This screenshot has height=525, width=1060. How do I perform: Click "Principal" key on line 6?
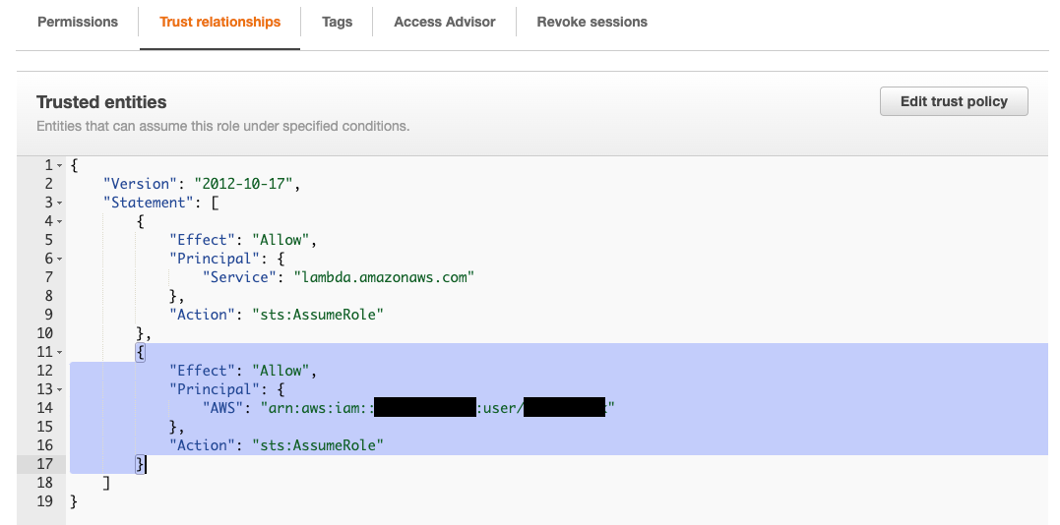pyautogui.click(x=215, y=259)
